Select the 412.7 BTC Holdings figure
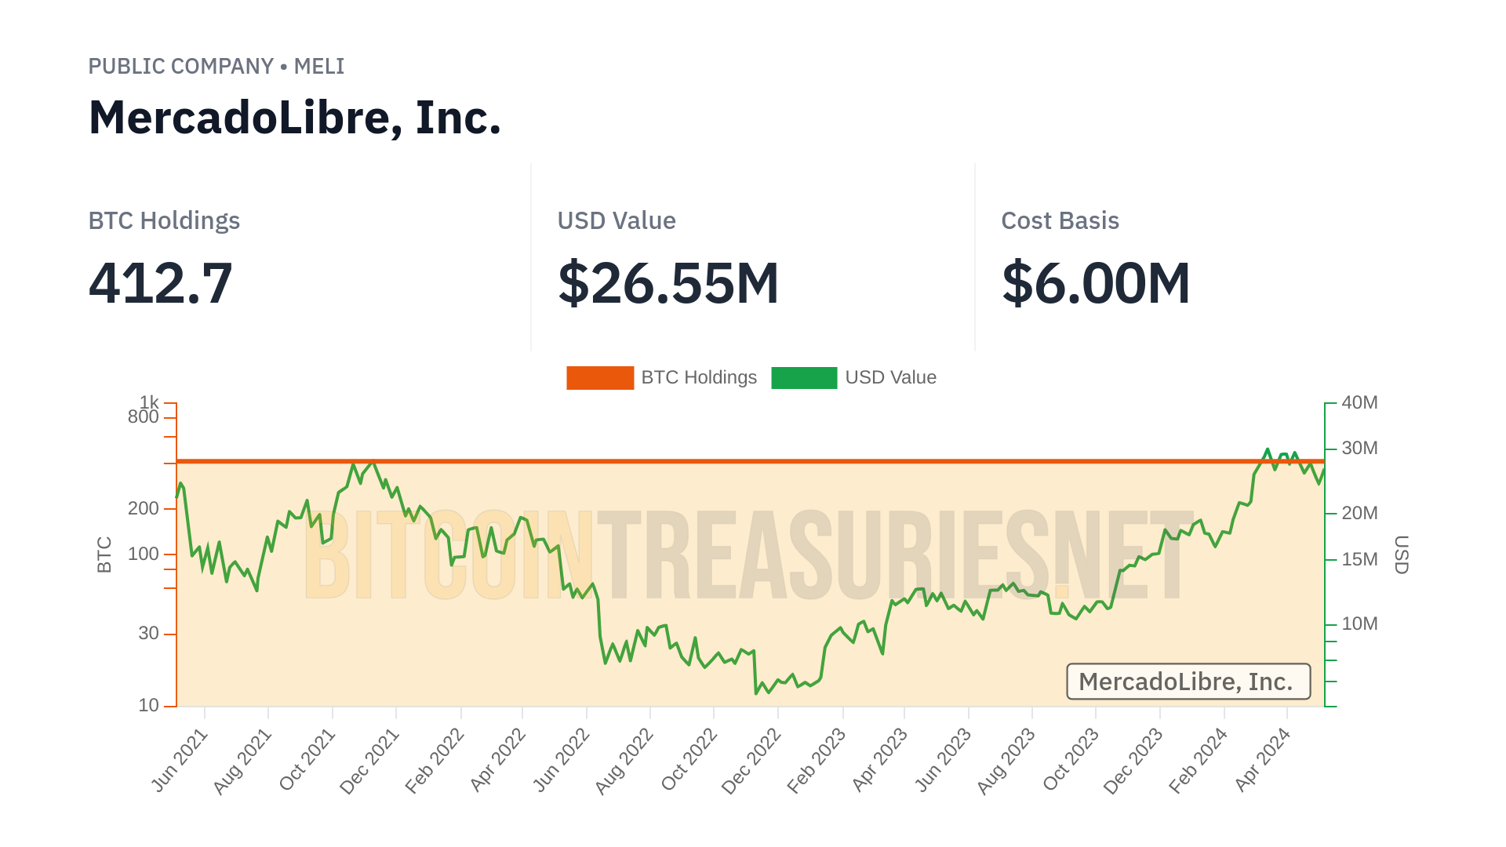Screen dimensions: 1506x847 [161, 283]
